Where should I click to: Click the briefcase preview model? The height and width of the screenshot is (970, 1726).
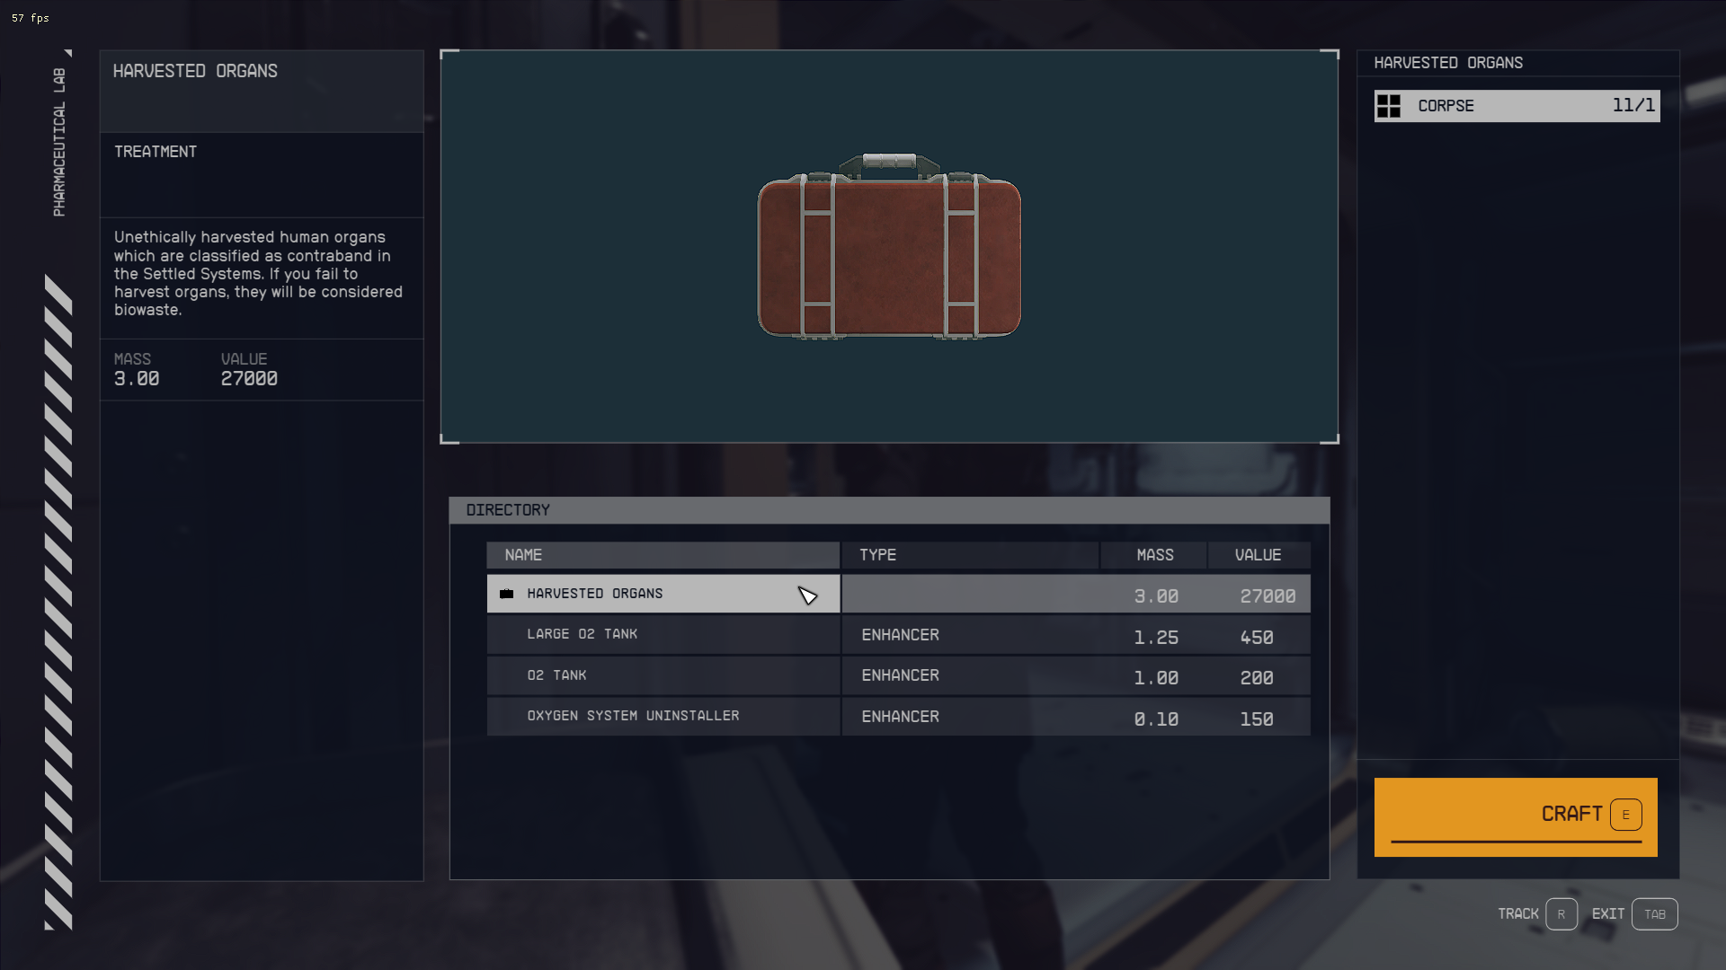[x=889, y=246]
